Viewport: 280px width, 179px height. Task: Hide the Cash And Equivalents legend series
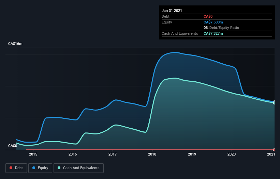pos(78,168)
